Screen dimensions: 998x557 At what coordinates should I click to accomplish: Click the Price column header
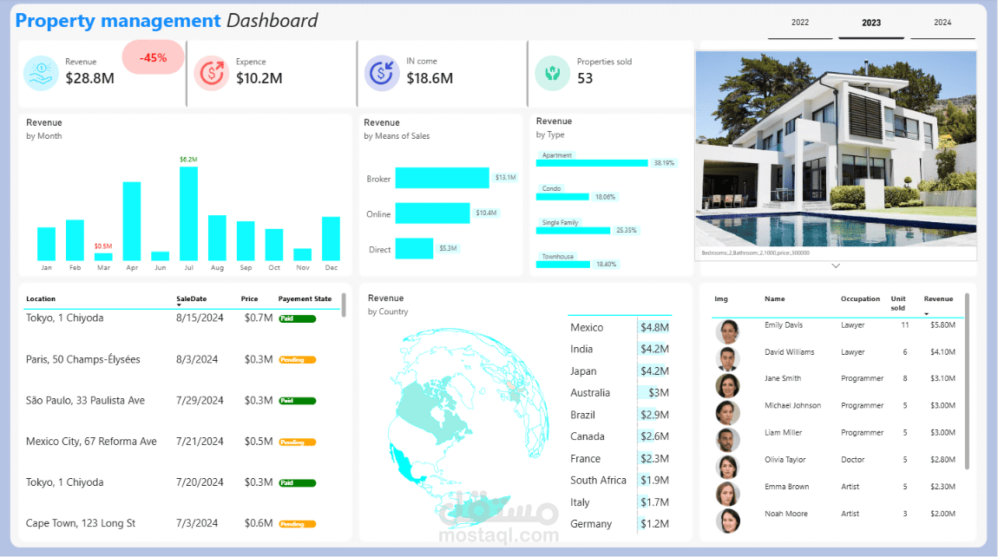click(250, 298)
